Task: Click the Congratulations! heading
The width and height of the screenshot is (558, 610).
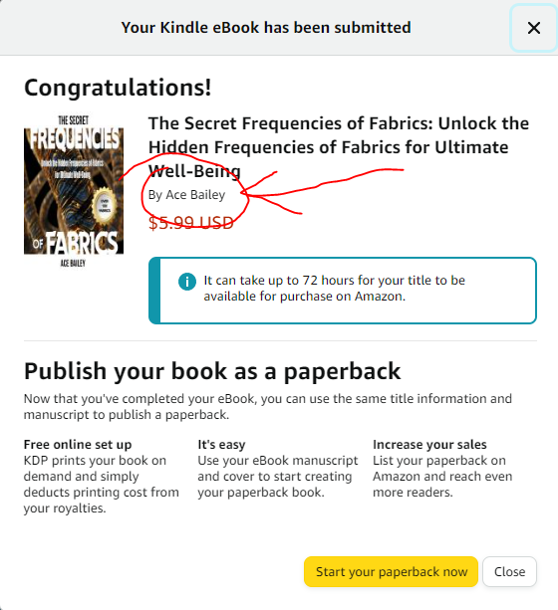Action: (118, 88)
